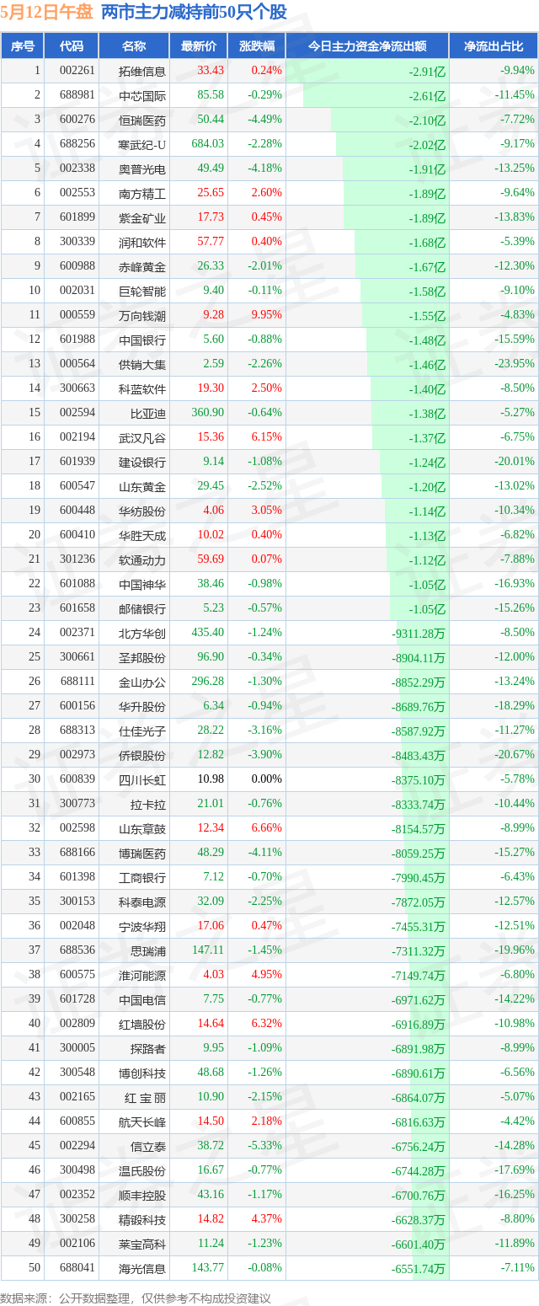Screen dimensions: 539x1306
Task: Click stock code 601939
Action: point(77,462)
